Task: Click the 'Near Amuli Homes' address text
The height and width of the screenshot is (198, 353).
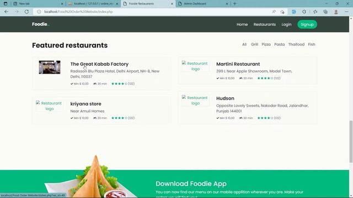Action: coord(87,111)
